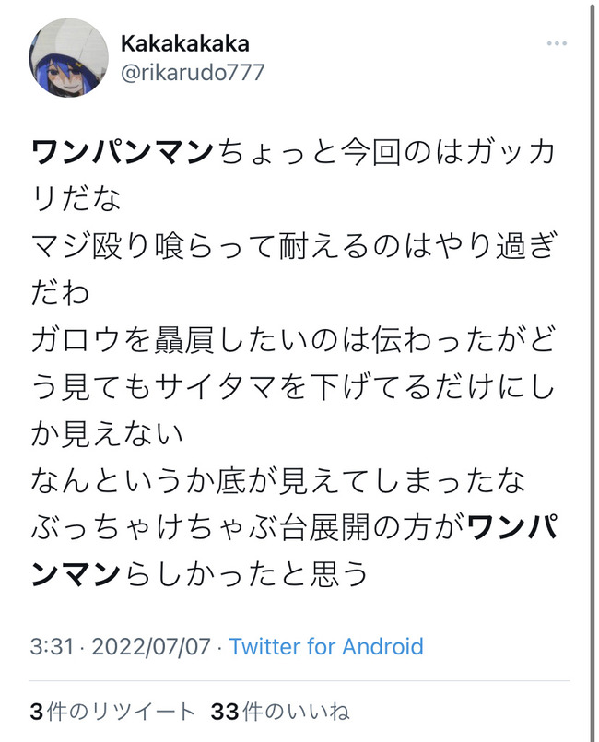Click the Kakakakaka profile avatar

click(x=68, y=58)
